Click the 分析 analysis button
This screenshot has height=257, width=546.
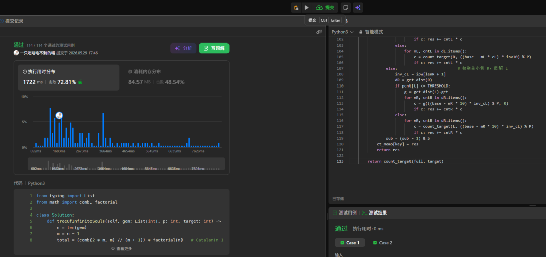point(184,48)
